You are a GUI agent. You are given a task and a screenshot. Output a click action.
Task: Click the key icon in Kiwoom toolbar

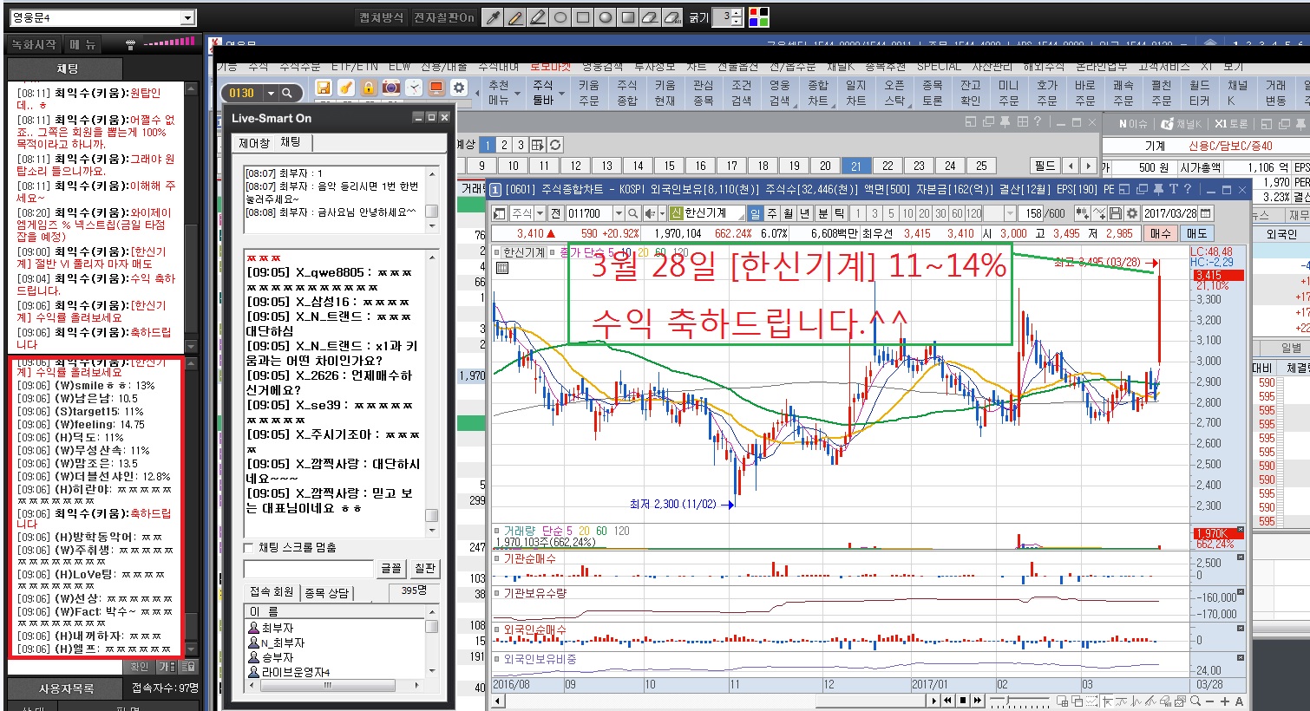tap(346, 88)
